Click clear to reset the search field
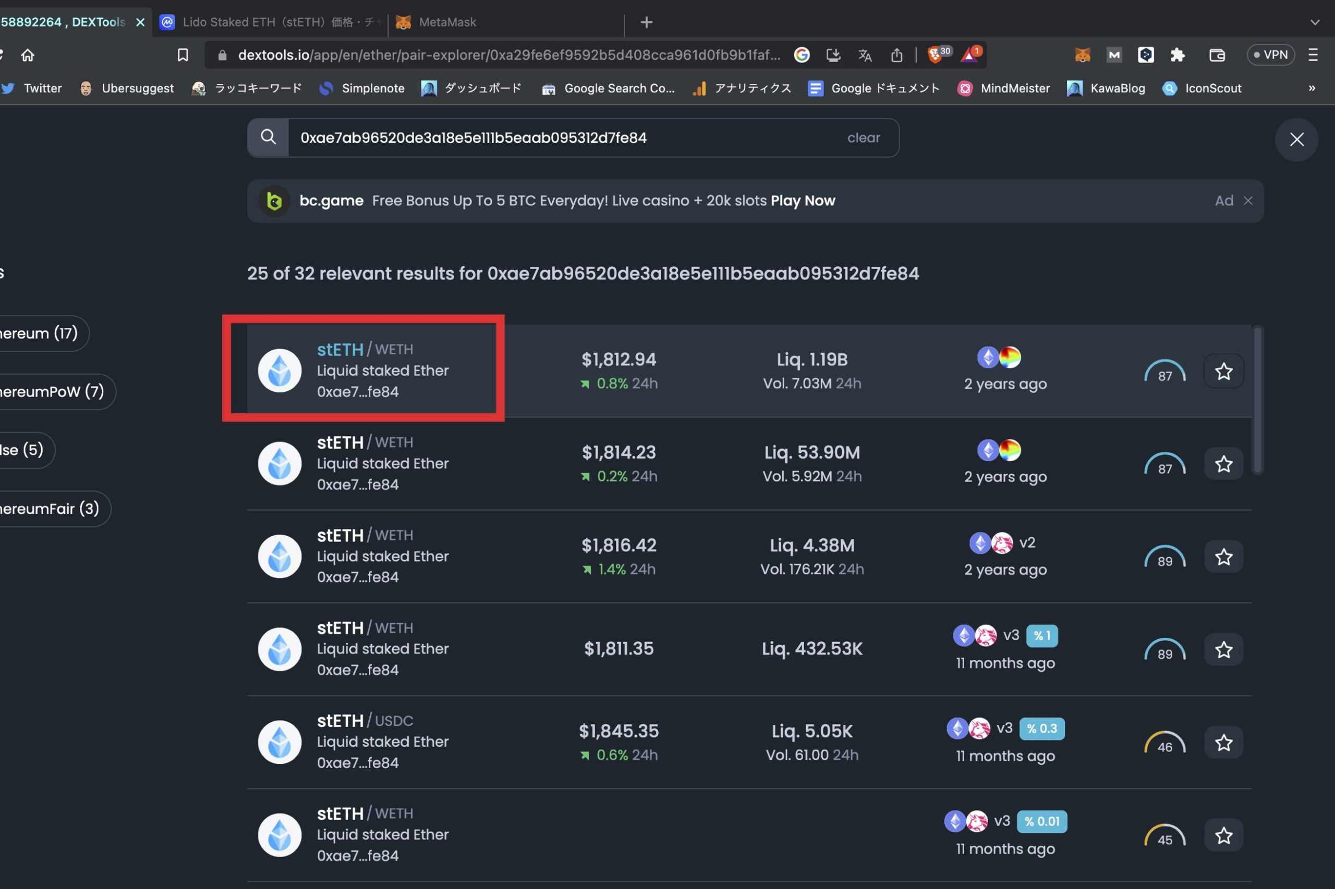Viewport: 1335px width, 889px height. coord(863,137)
